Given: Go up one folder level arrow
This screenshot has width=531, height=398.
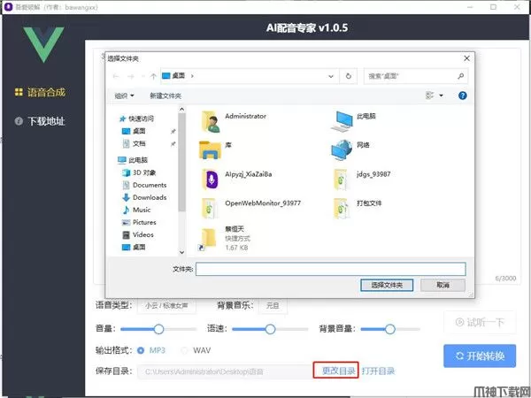Looking at the screenshot, I should tap(153, 76).
